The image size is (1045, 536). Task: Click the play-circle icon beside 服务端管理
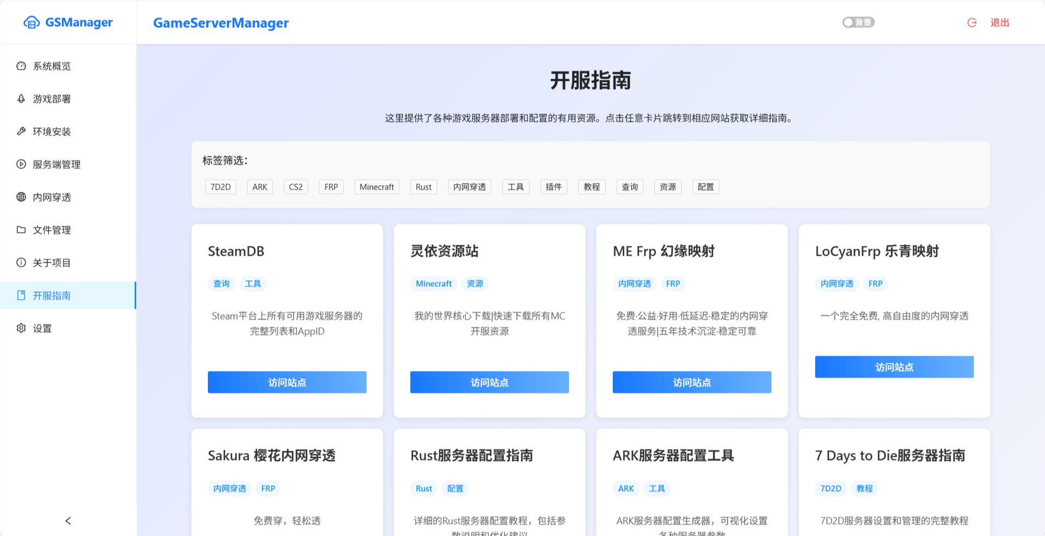[x=21, y=164]
